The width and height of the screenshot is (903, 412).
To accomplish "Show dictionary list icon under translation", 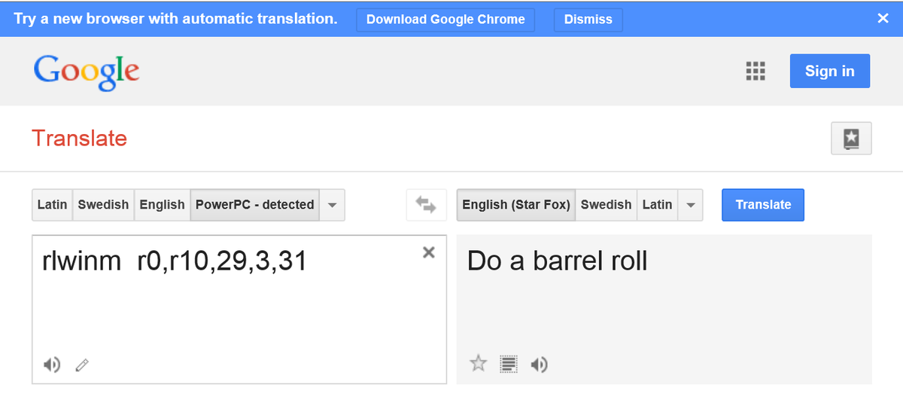I will tap(509, 365).
